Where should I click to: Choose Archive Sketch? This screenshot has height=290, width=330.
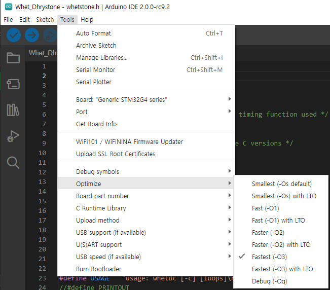point(146,46)
